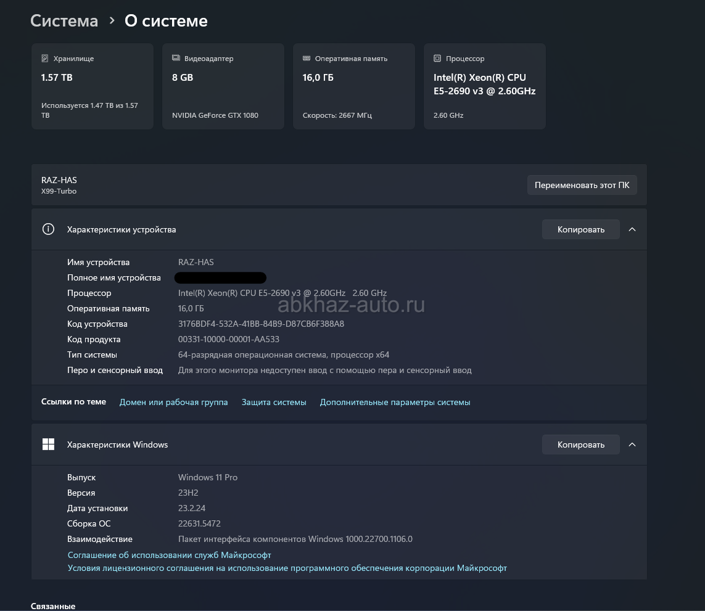
Task: Collapse the Характеристики Windows section chevron
Action: 632,444
